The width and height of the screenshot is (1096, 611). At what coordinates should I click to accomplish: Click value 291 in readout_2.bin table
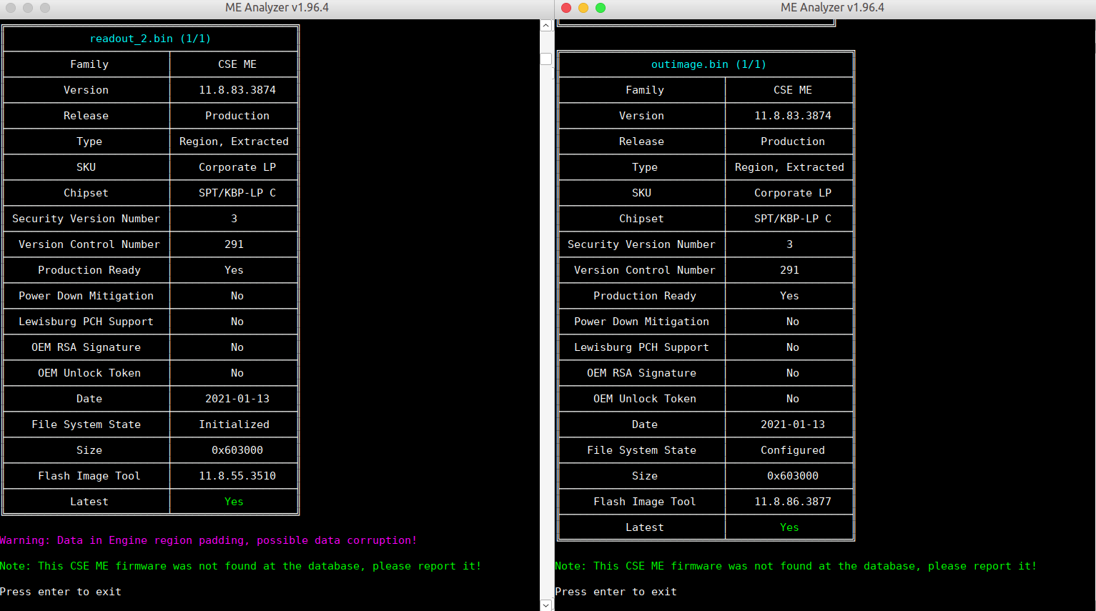coord(234,244)
